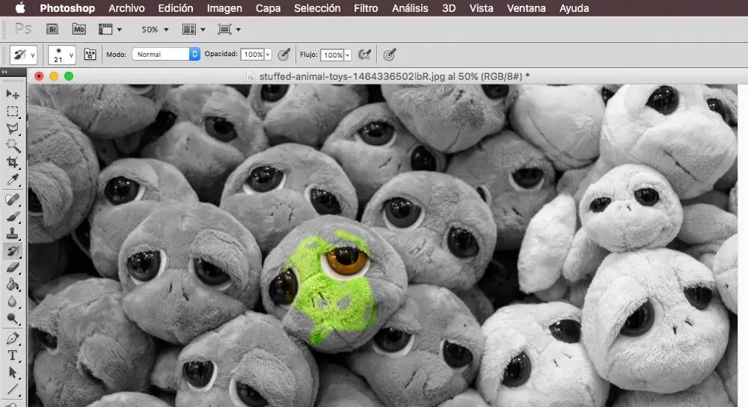Pick the Eyedropper tool
Viewport: 748px width, 407px height.
(x=13, y=180)
